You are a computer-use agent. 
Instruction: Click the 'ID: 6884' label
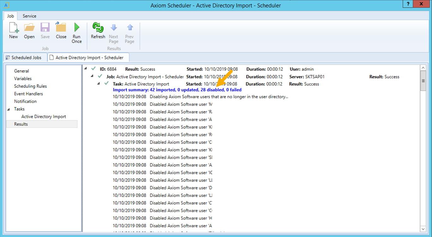[x=108, y=69]
